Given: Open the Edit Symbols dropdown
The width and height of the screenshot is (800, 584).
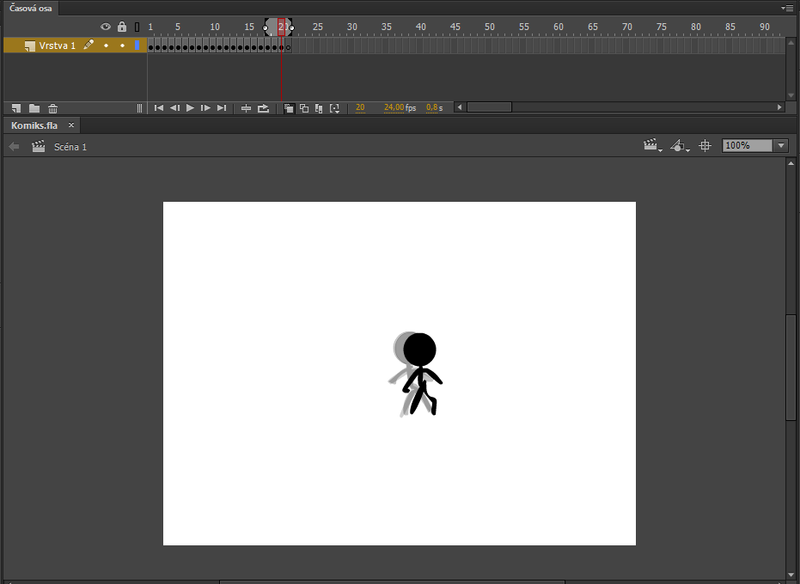Looking at the screenshot, I should 680,146.
